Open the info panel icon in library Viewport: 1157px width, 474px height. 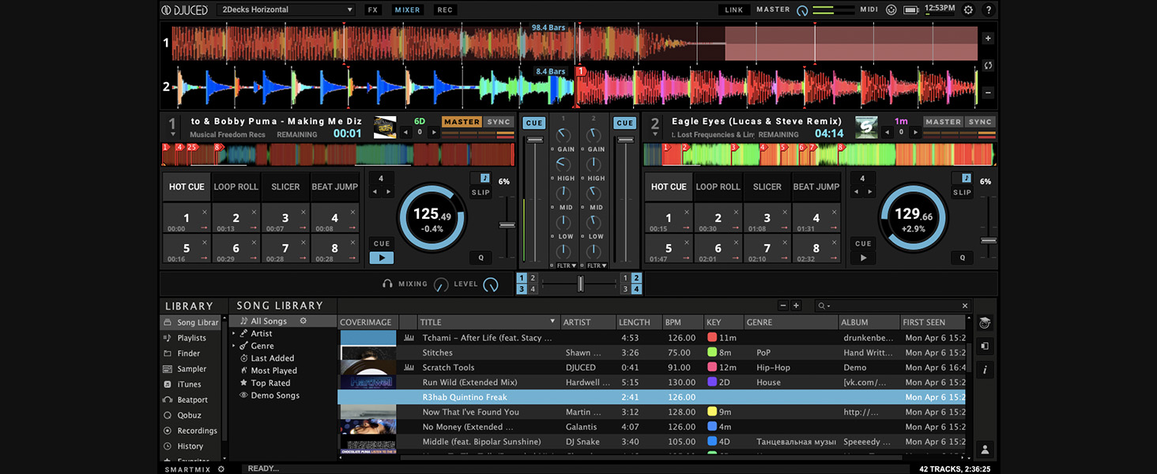[986, 369]
